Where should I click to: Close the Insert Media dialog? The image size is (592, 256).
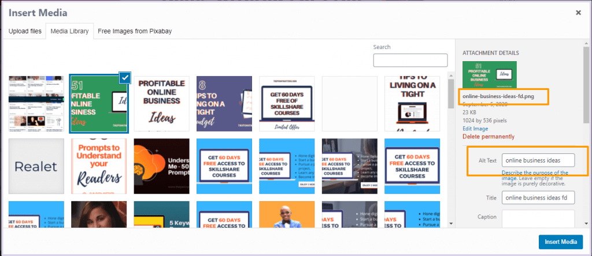578,13
